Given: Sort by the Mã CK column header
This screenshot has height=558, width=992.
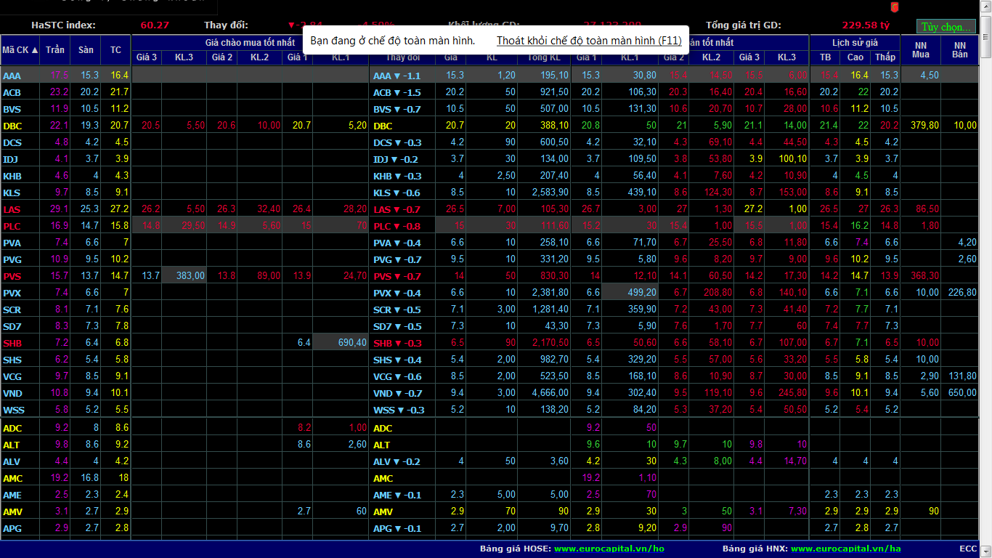Looking at the screenshot, I should click(x=20, y=50).
